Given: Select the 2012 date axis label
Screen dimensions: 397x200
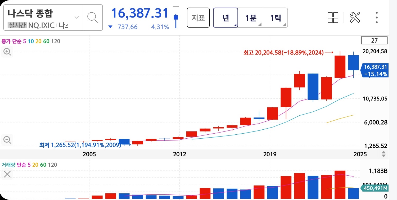Looking at the screenshot, I should 180,154.
